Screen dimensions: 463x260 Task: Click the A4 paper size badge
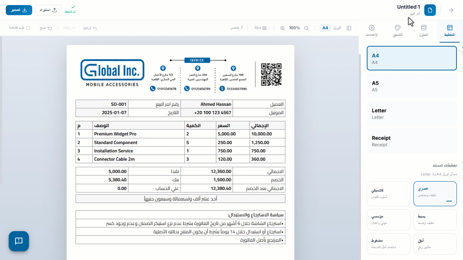(325, 28)
